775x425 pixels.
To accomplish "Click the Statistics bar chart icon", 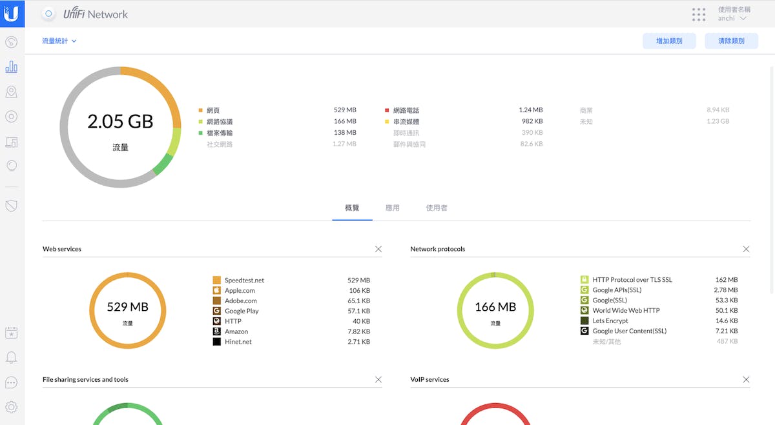I will point(11,67).
